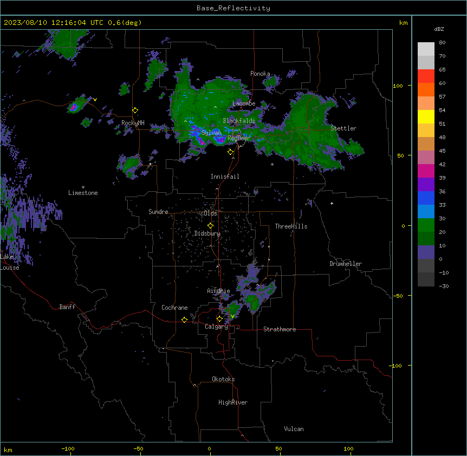
Task: Click the Olds town label
Action: click(211, 213)
